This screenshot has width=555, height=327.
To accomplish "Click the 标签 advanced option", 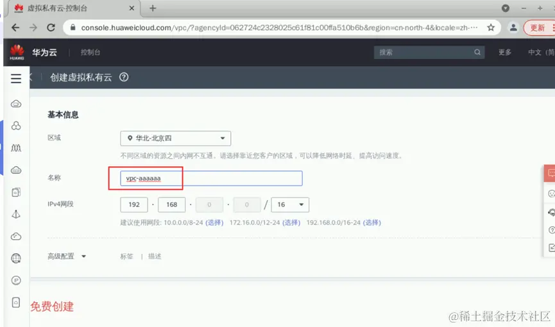I will click(x=126, y=256).
